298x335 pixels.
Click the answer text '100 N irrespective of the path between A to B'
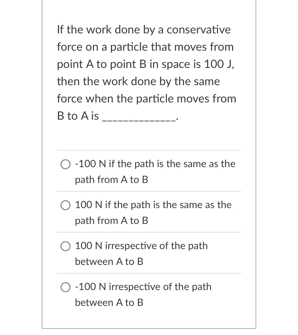tap(141, 253)
